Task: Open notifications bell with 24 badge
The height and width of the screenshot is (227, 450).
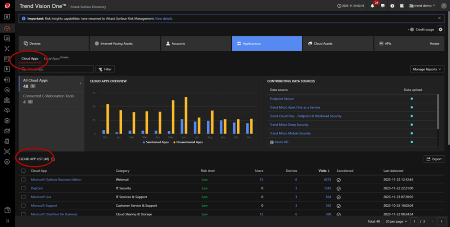Action: 372,6
